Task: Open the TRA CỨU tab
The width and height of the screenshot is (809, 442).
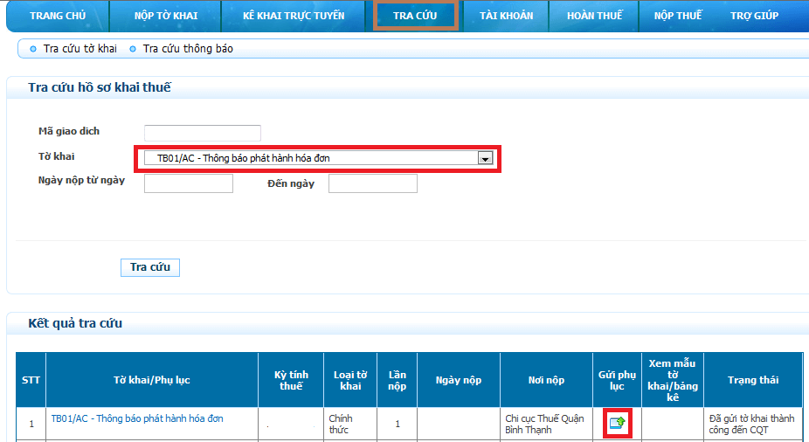Action: pyautogui.click(x=415, y=16)
